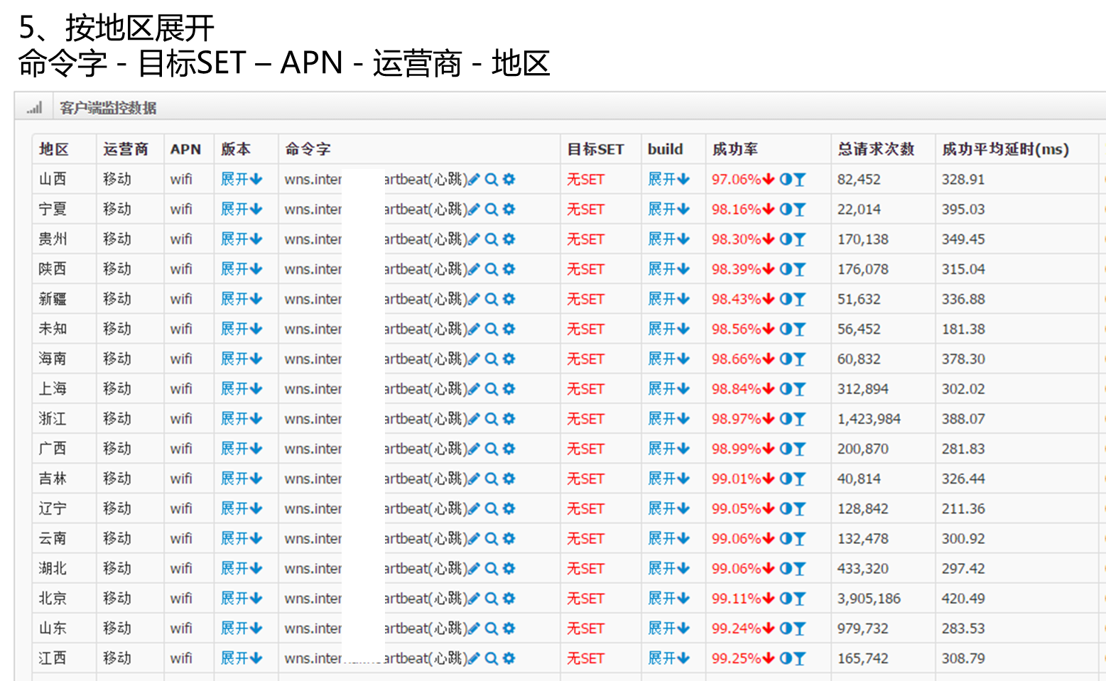Click the filter funnel icon in the 陕西 row
This screenshot has width=1106, height=681.
[x=800, y=269]
